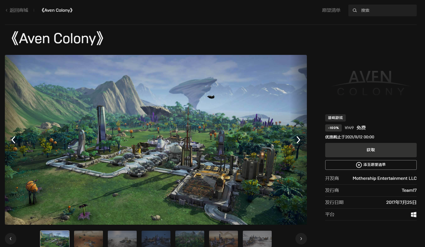Add game with 添至愿望清单 button
425x247 pixels.
pyautogui.click(x=371, y=165)
